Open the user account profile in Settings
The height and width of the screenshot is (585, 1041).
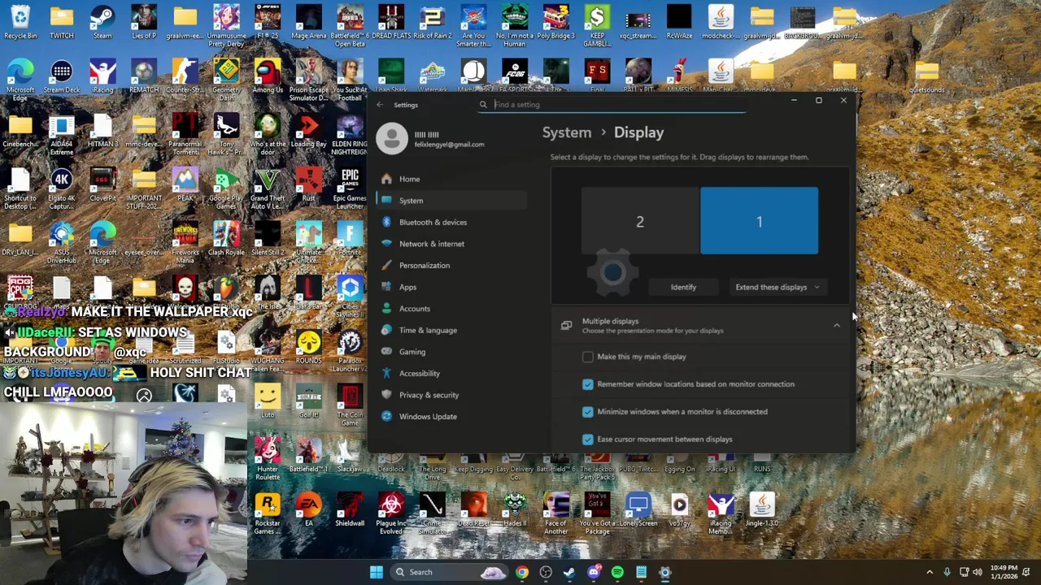(431, 139)
